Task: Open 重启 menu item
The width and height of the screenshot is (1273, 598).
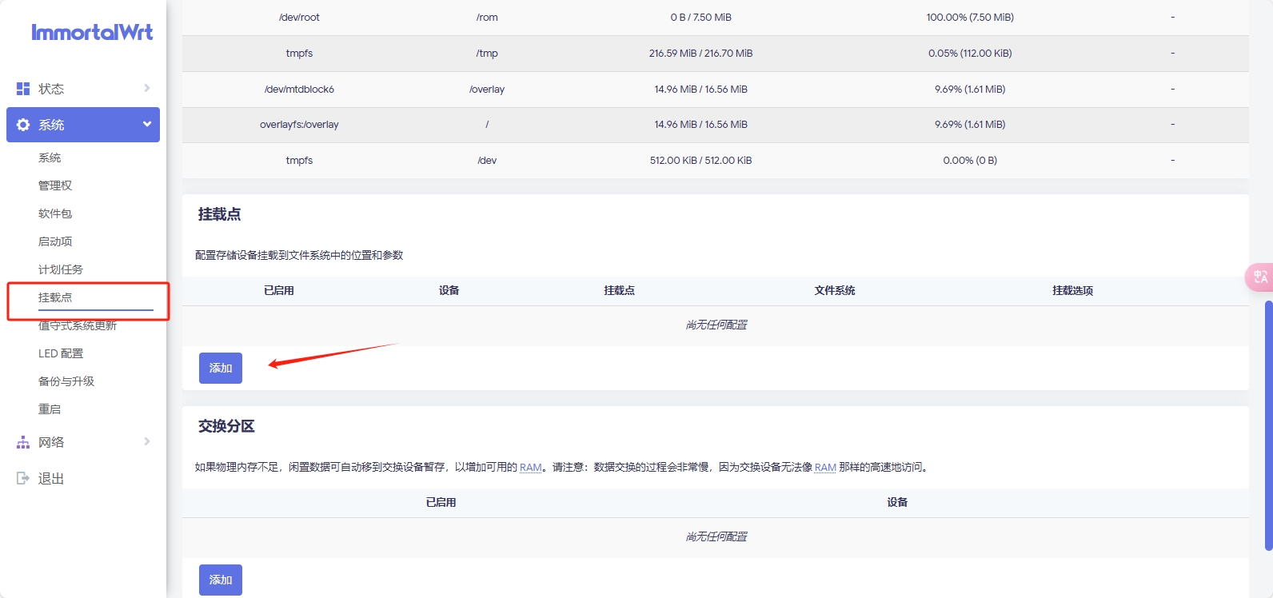Action: (50, 409)
